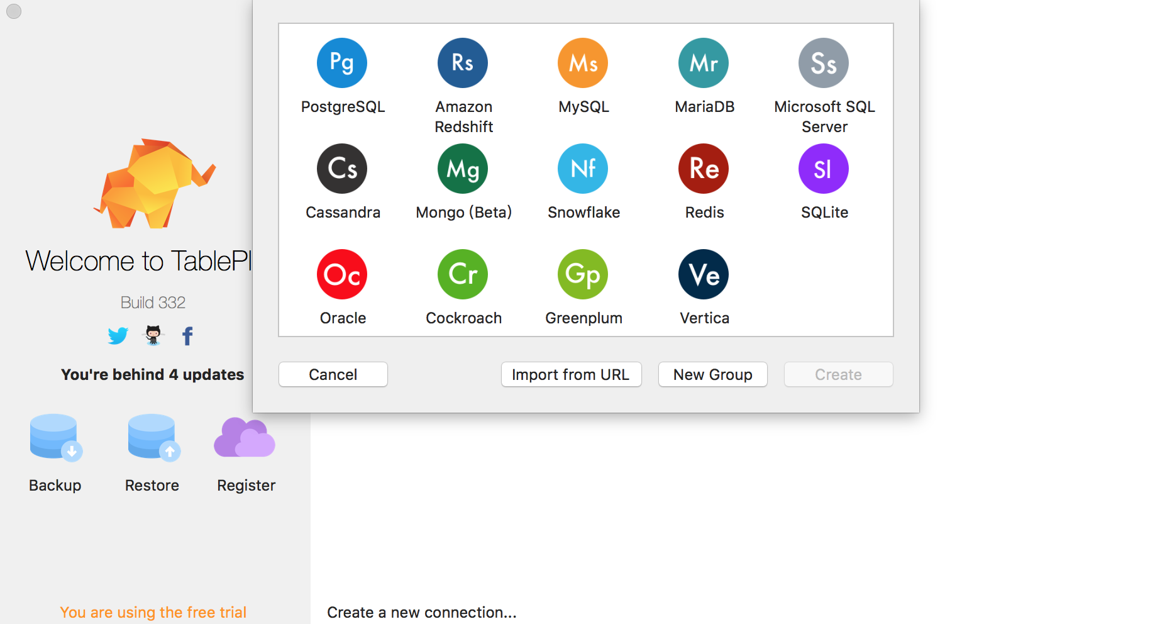Choose the Cockroach icon
Viewport: 1172px width, 624px height.
(x=463, y=274)
